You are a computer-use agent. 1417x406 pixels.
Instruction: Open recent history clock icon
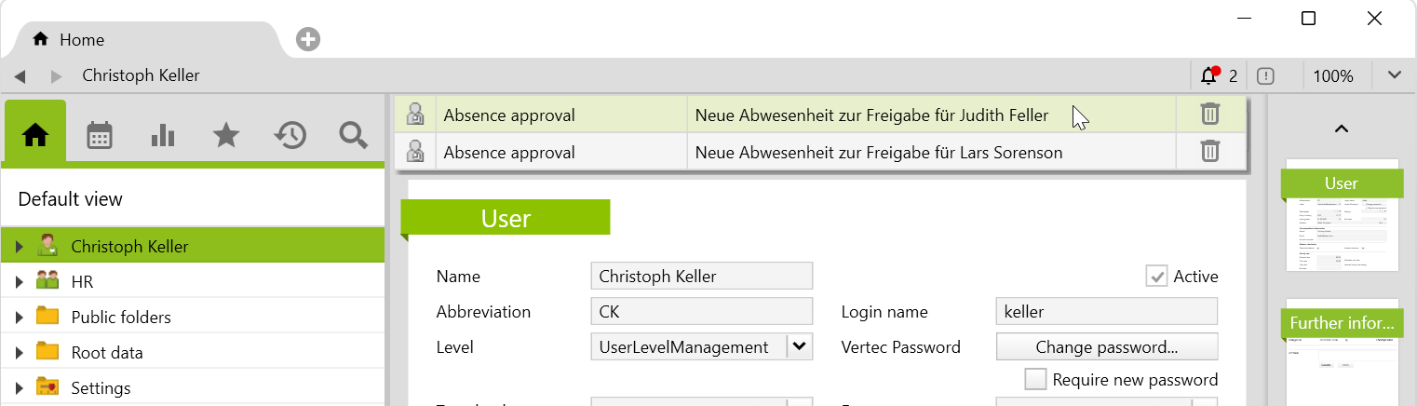(290, 136)
